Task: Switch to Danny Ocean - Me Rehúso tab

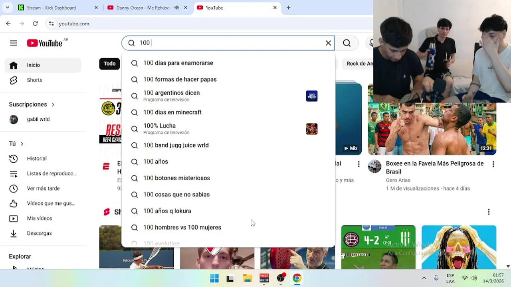Action: pos(147,8)
